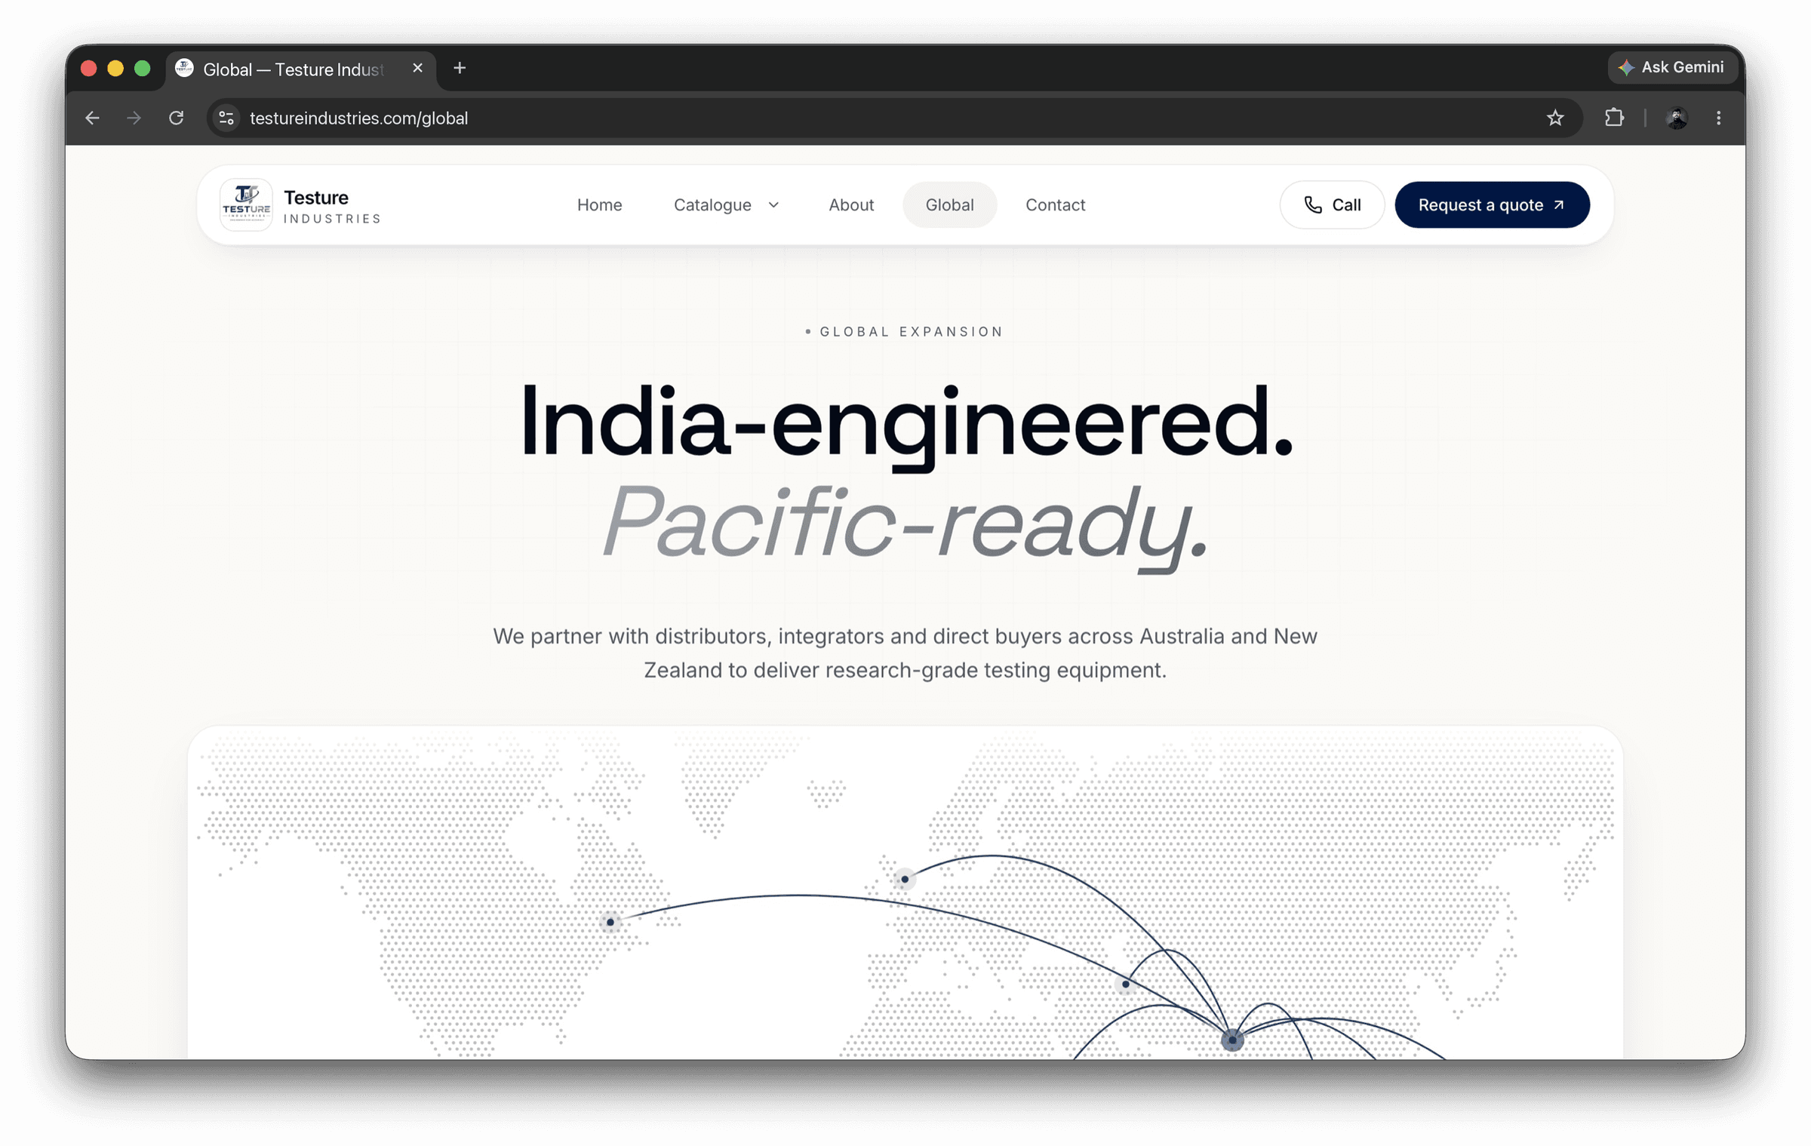Click the Call button

click(1332, 204)
